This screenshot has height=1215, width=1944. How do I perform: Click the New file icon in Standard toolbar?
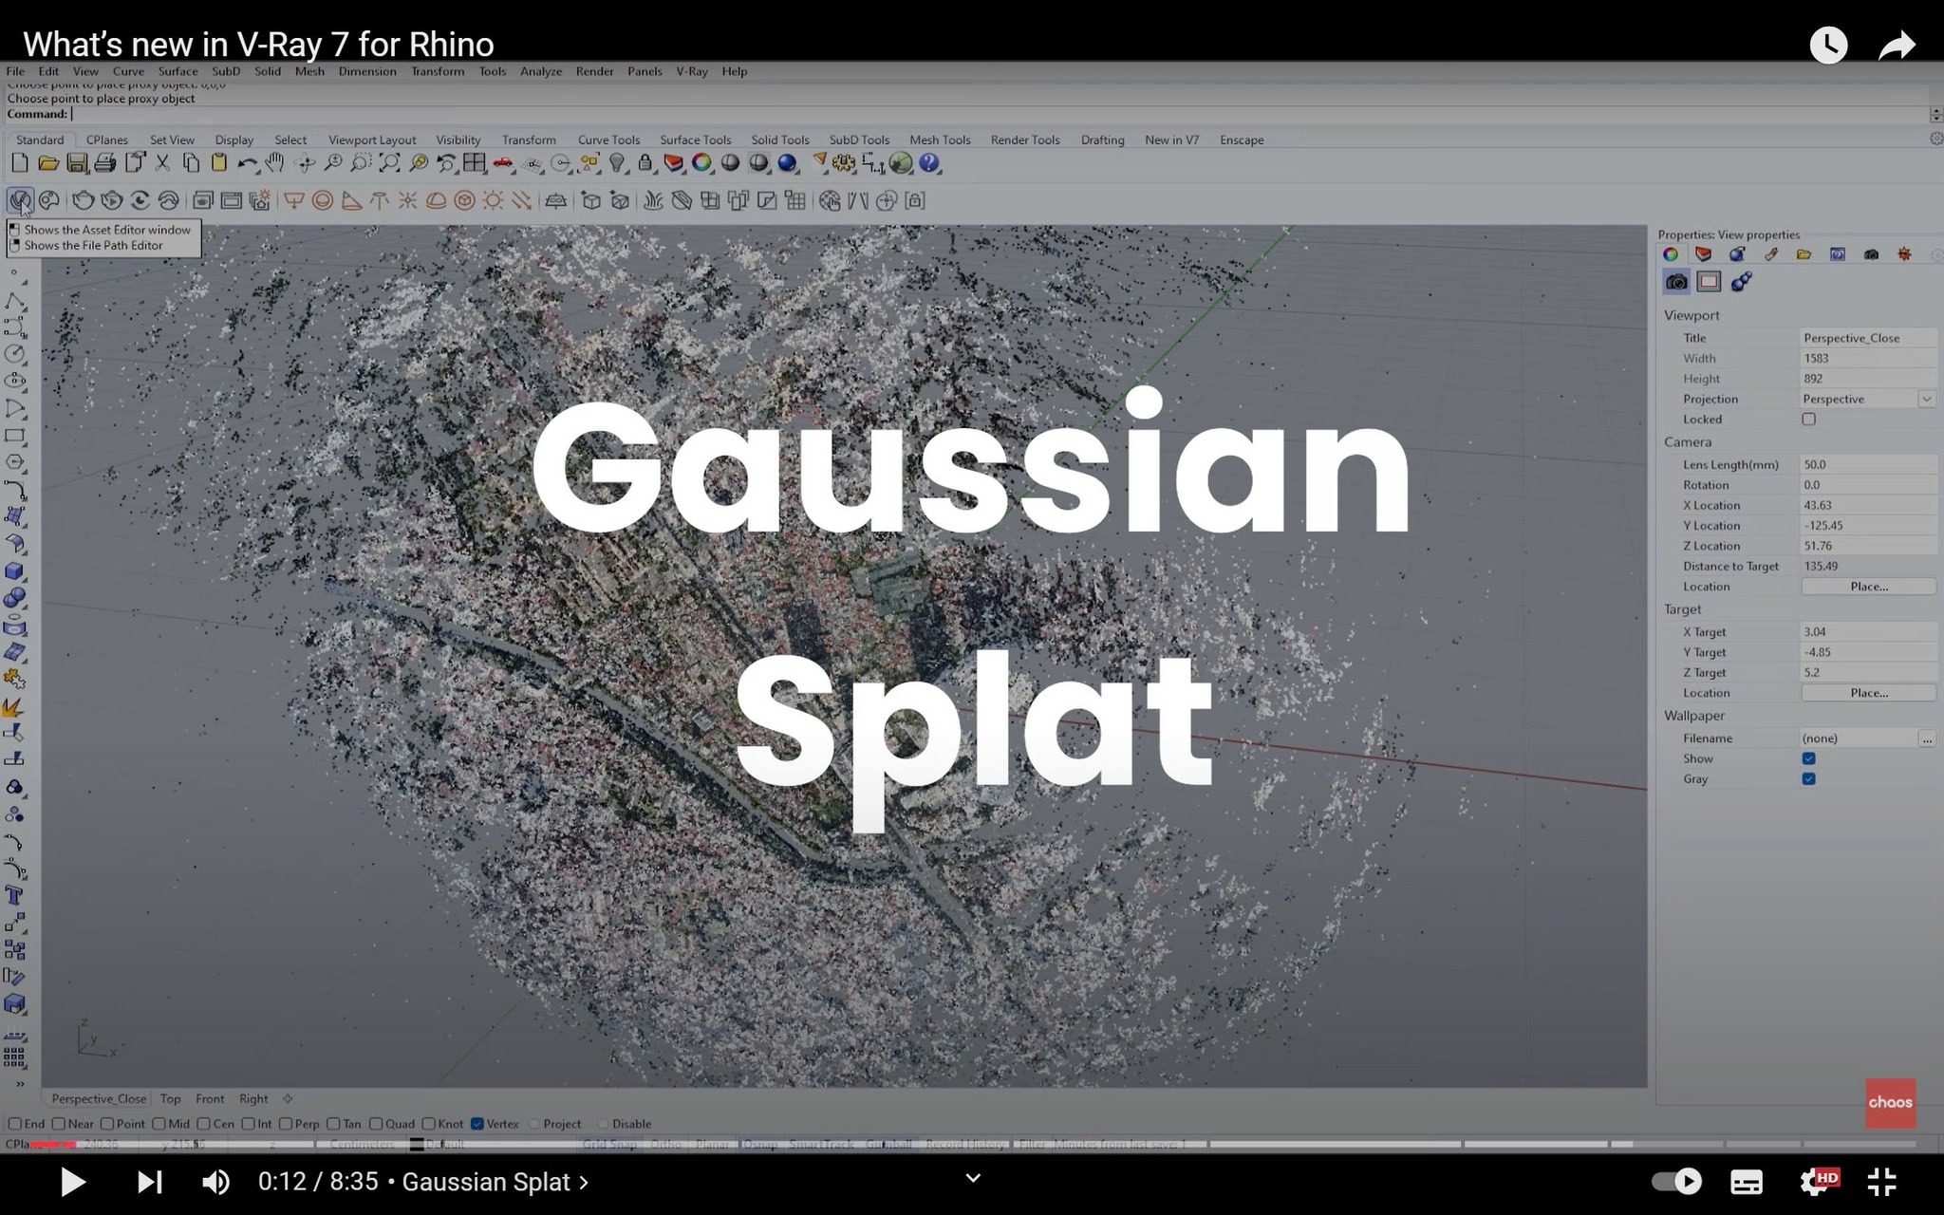19,163
